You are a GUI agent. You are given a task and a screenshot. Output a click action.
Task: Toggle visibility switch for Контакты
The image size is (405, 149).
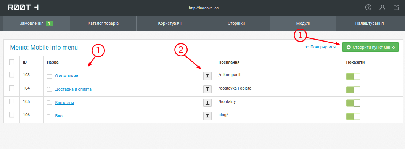tap(353, 103)
